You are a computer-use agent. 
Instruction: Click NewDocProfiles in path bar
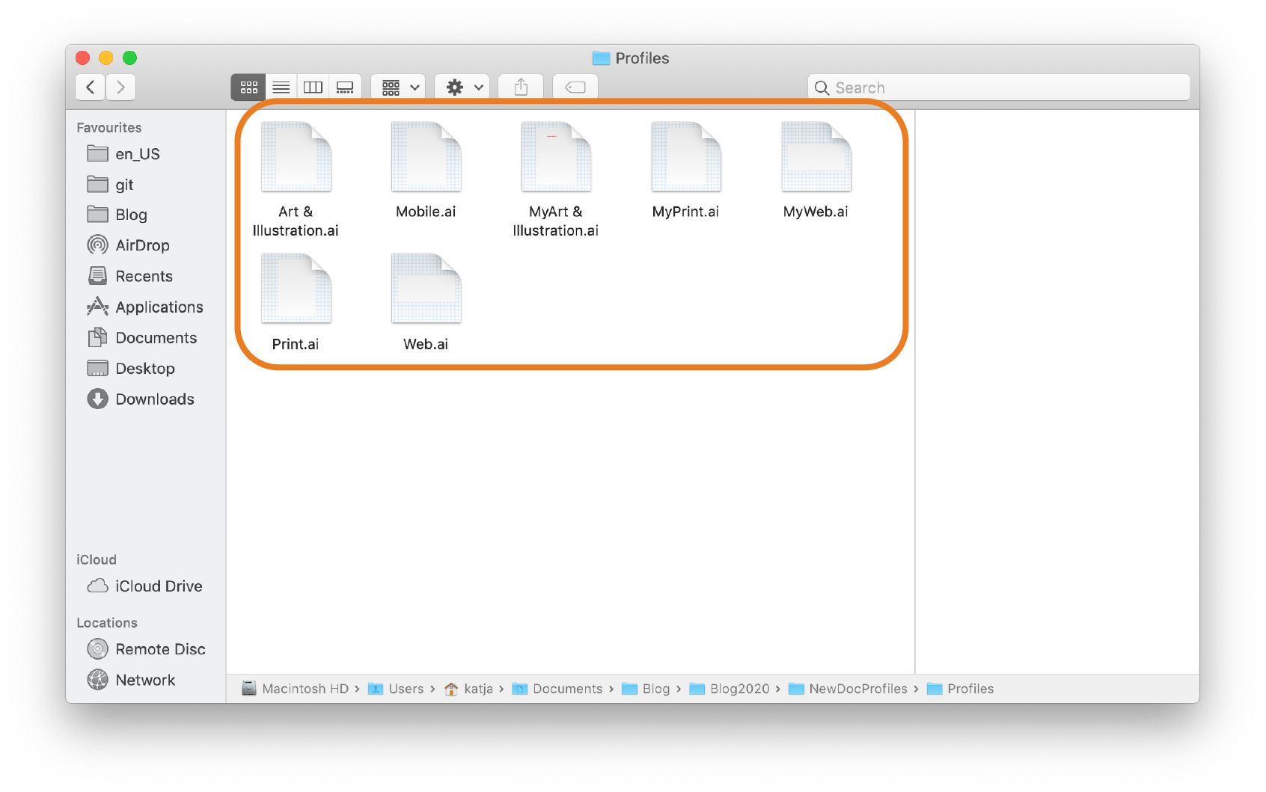pos(848,688)
